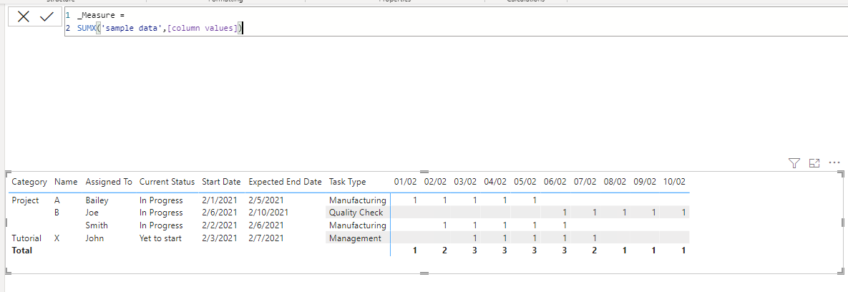Sort by the Category column header

pyautogui.click(x=29, y=182)
